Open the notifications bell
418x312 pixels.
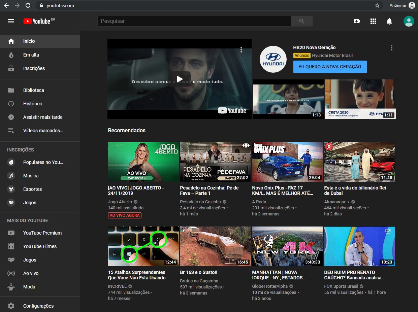389,21
